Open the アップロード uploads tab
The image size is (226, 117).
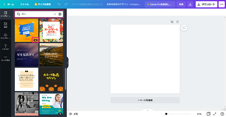[5, 36]
